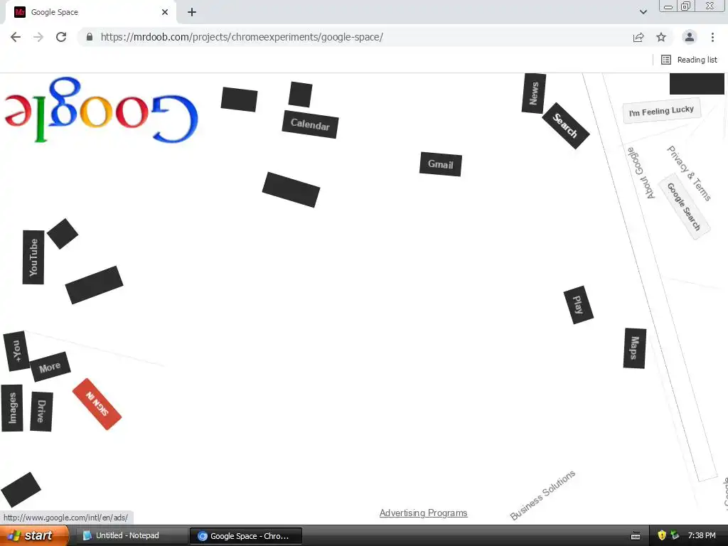Screen dimensions: 728x546
Task: Open the Business Solutions link
Action: 542,495
